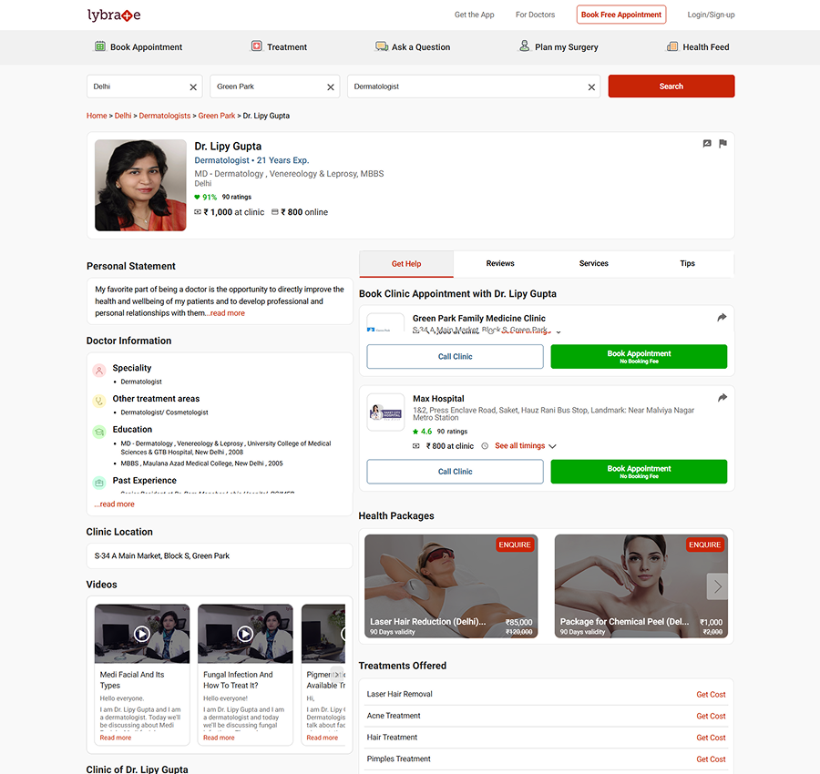Viewport: 820px width, 774px height.
Task: Open Ask a Question via its chat bubble icon
Action: (x=382, y=46)
